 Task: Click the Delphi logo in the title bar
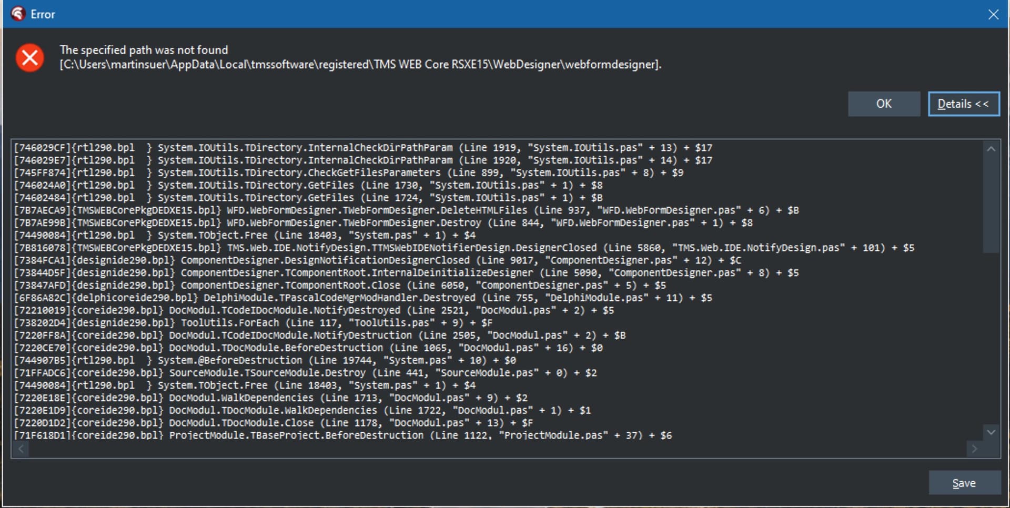coord(18,14)
